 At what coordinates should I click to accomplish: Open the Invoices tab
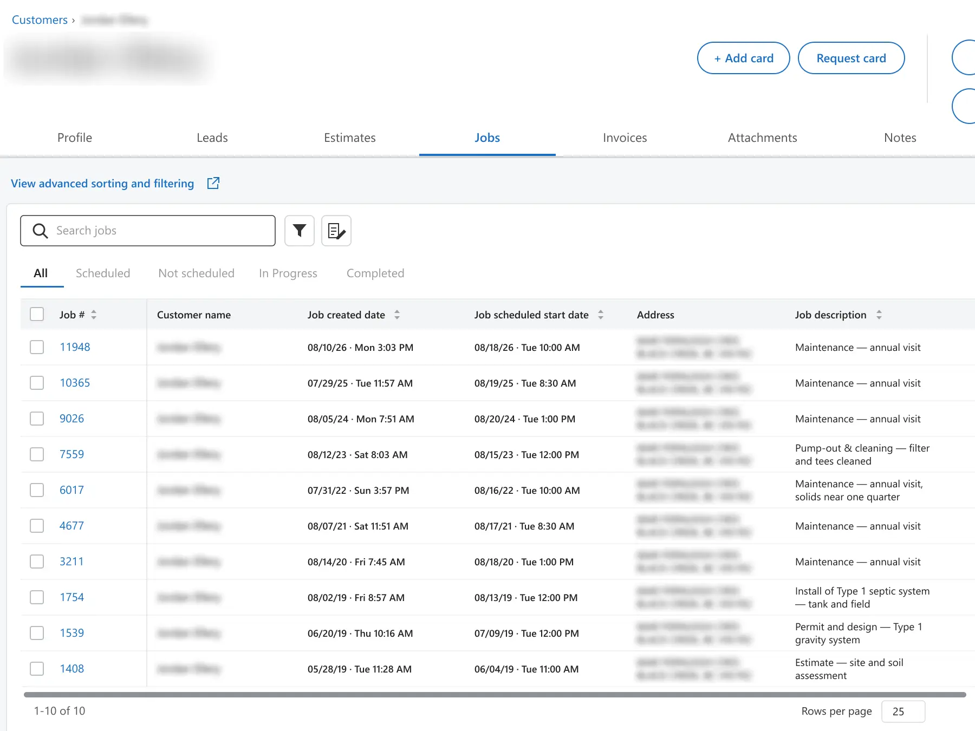pos(625,138)
